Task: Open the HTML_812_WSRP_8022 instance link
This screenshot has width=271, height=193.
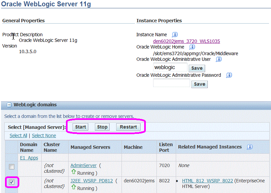Action: [x=207, y=181]
